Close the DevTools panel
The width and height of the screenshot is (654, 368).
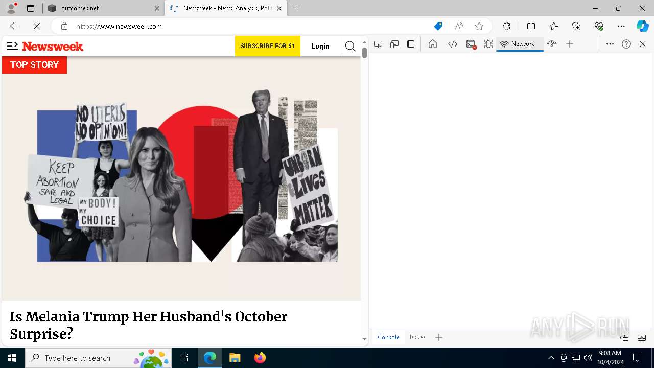click(x=643, y=44)
